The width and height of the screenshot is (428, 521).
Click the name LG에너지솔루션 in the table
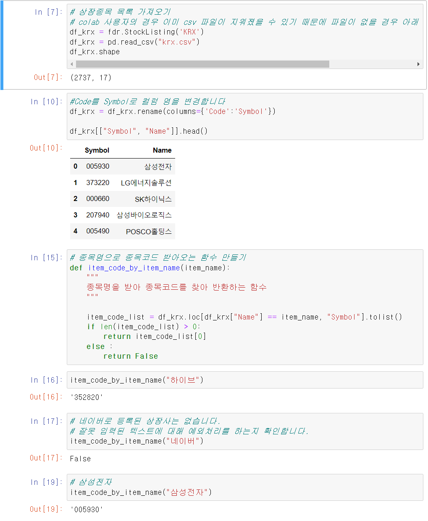pyautogui.click(x=146, y=183)
